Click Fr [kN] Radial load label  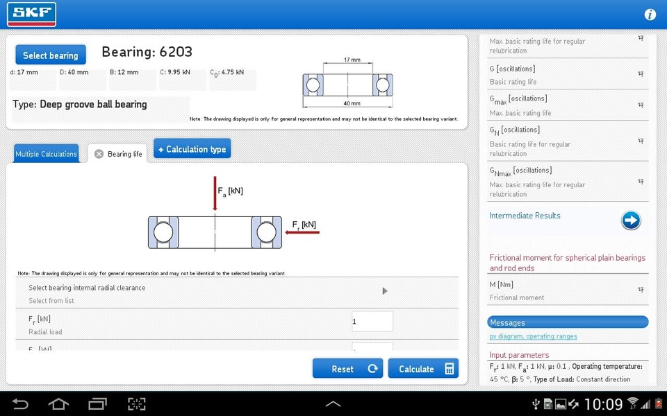click(x=45, y=324)
